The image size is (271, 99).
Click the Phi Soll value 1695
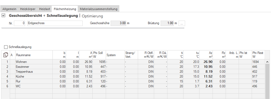[99, 62]
